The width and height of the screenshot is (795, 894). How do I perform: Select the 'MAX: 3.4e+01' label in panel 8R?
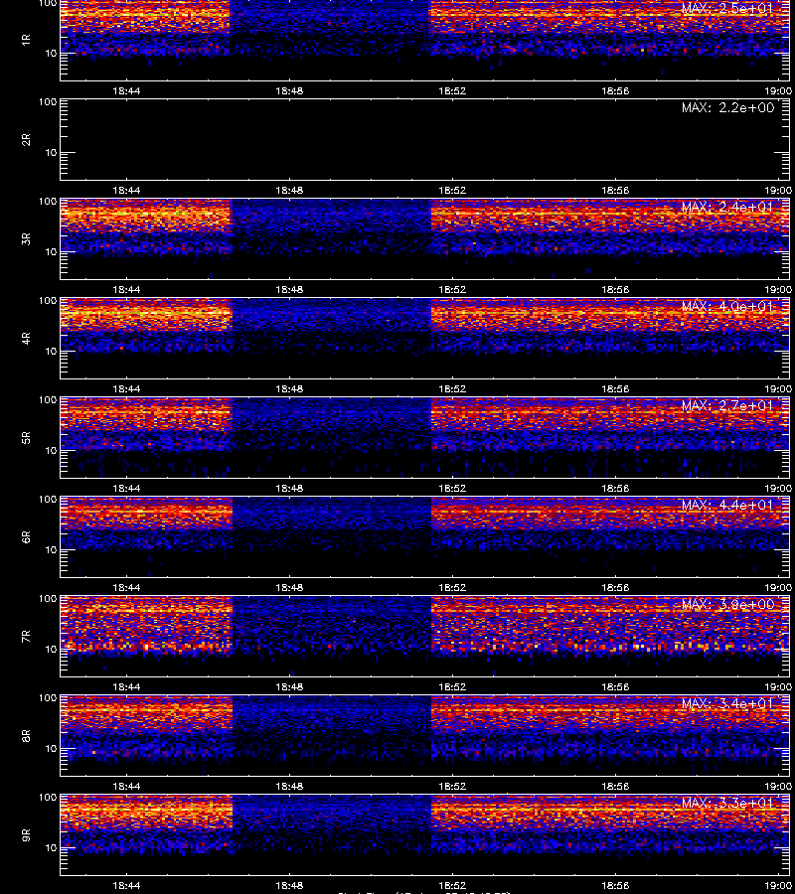[727, 703]
